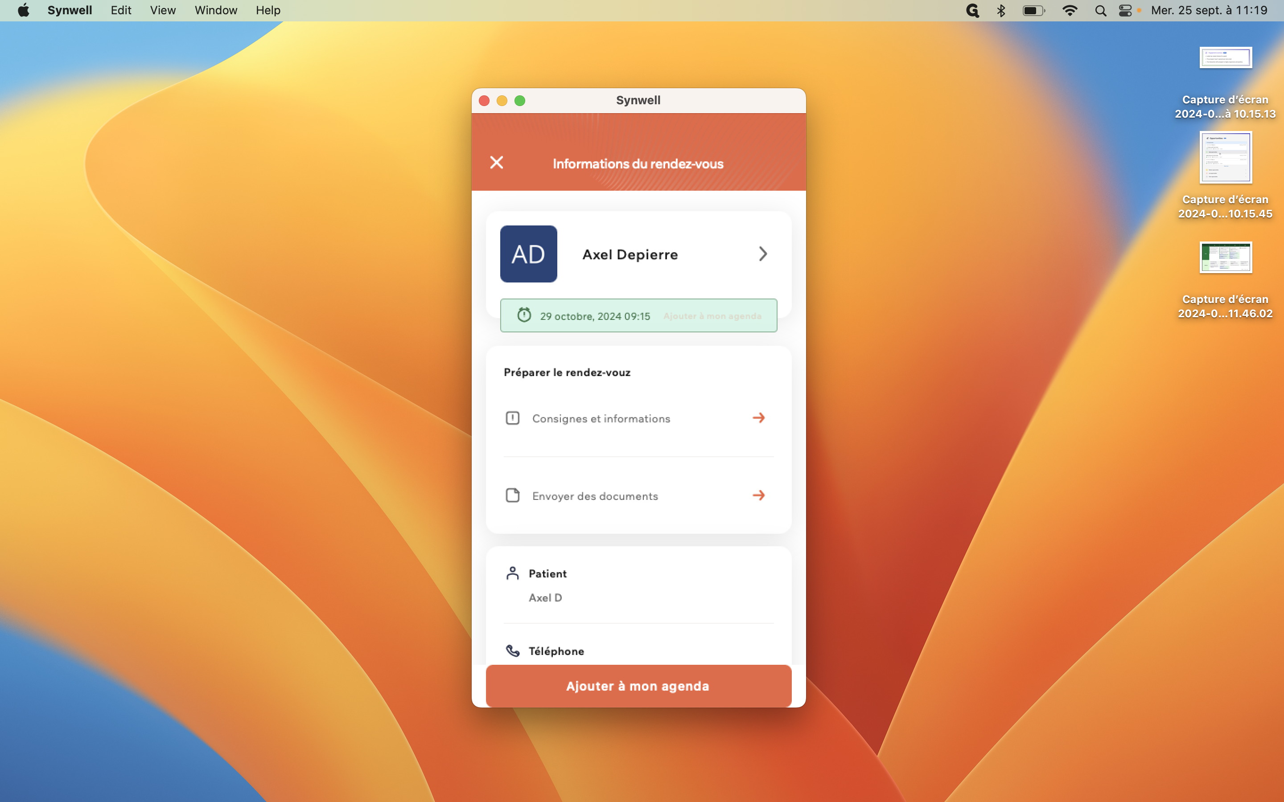The height and width of the screenshot is (802, 1284).
Task: Open the View menu
Action: click(x=162, y=11)
